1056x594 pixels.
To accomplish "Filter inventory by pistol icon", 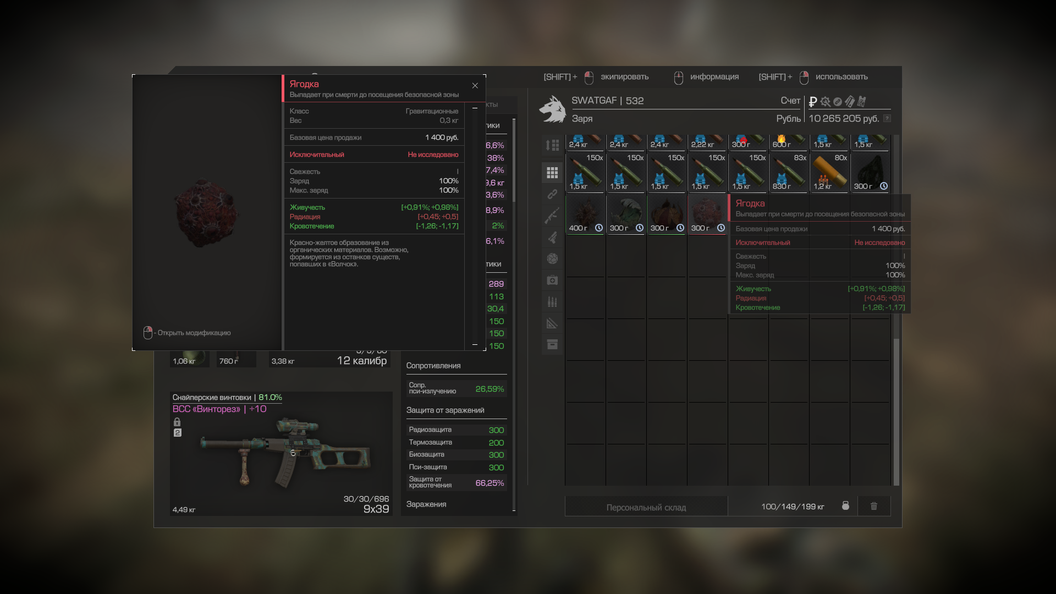I will tap(552, 237).
